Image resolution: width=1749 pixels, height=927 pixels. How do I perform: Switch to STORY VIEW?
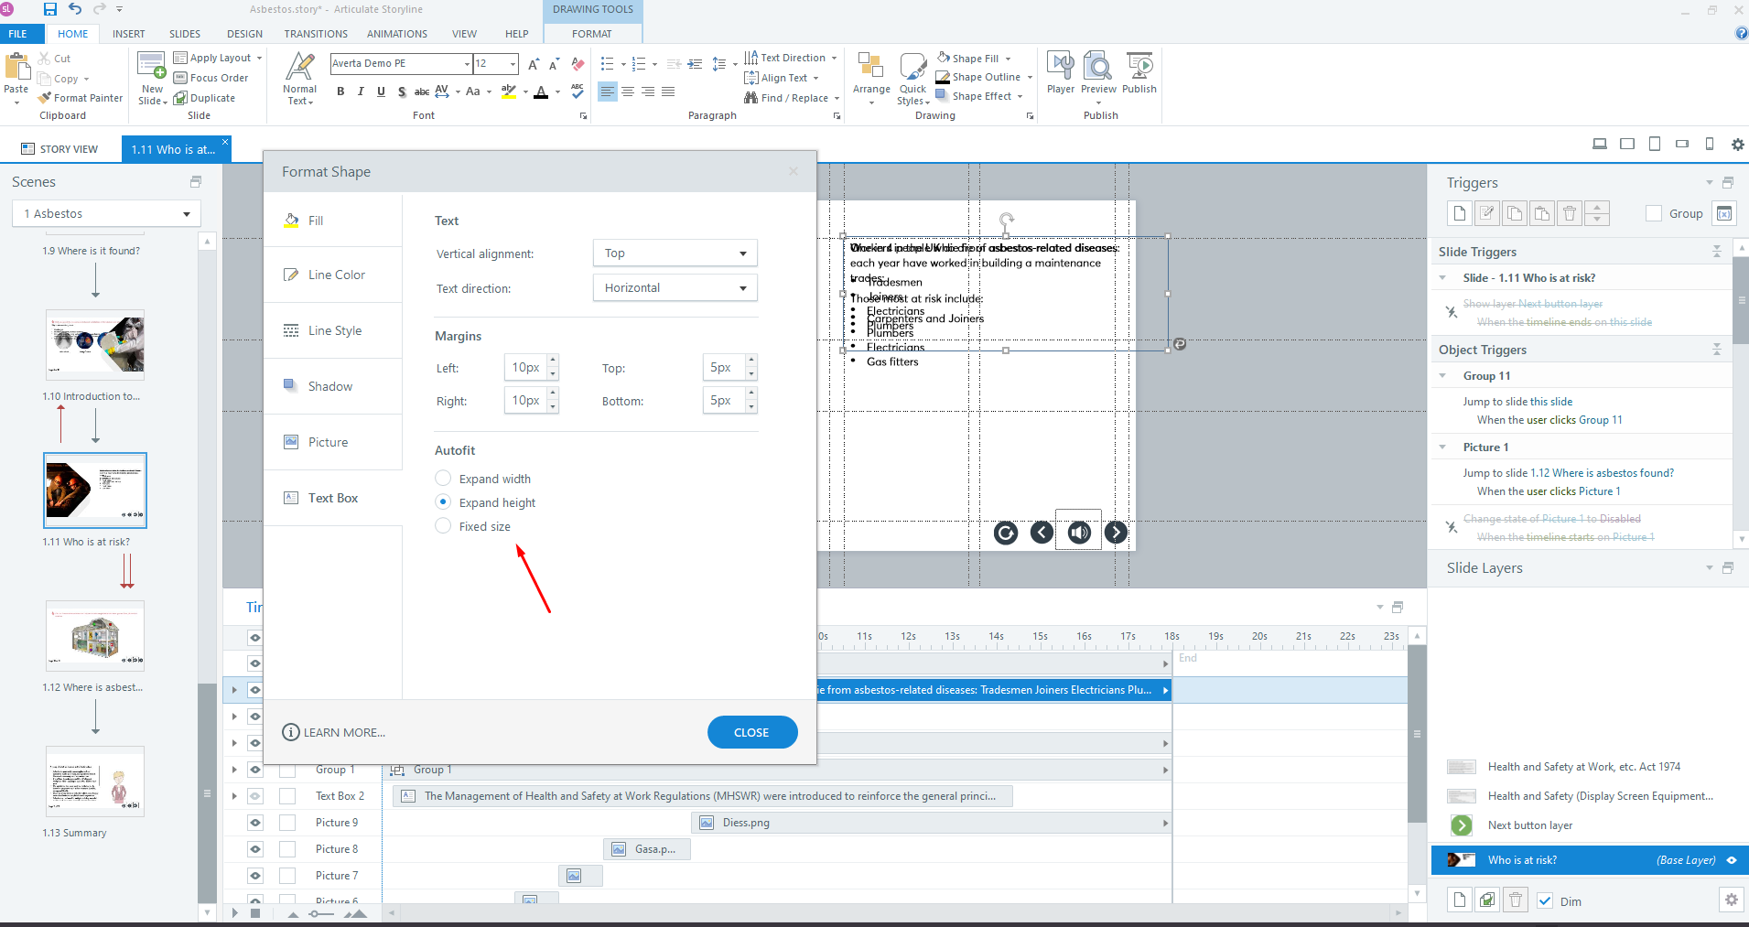point(60,149)
